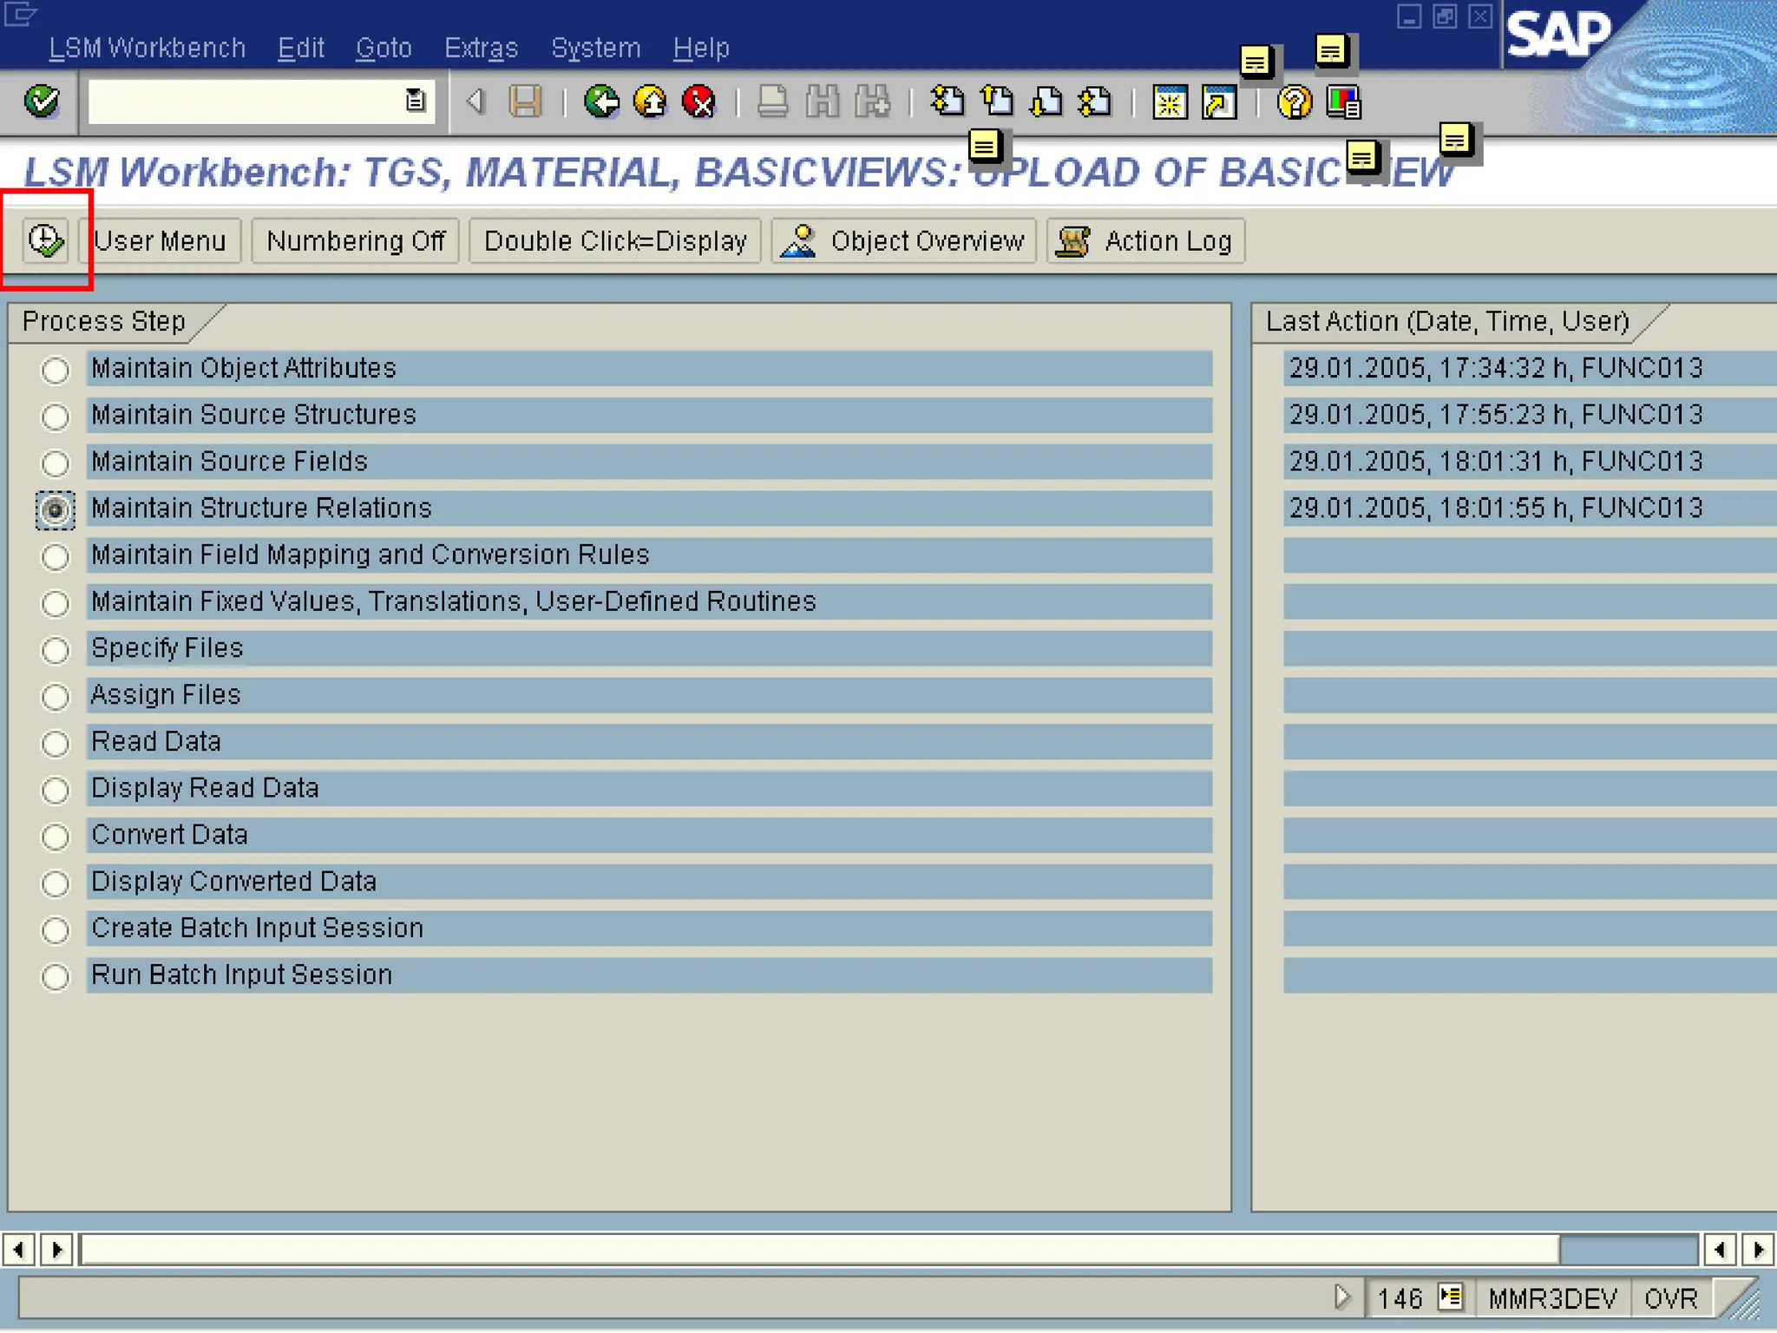Click the Last Action (Date, Time, User) header

pyautogui.click(x=1447, y=321)
